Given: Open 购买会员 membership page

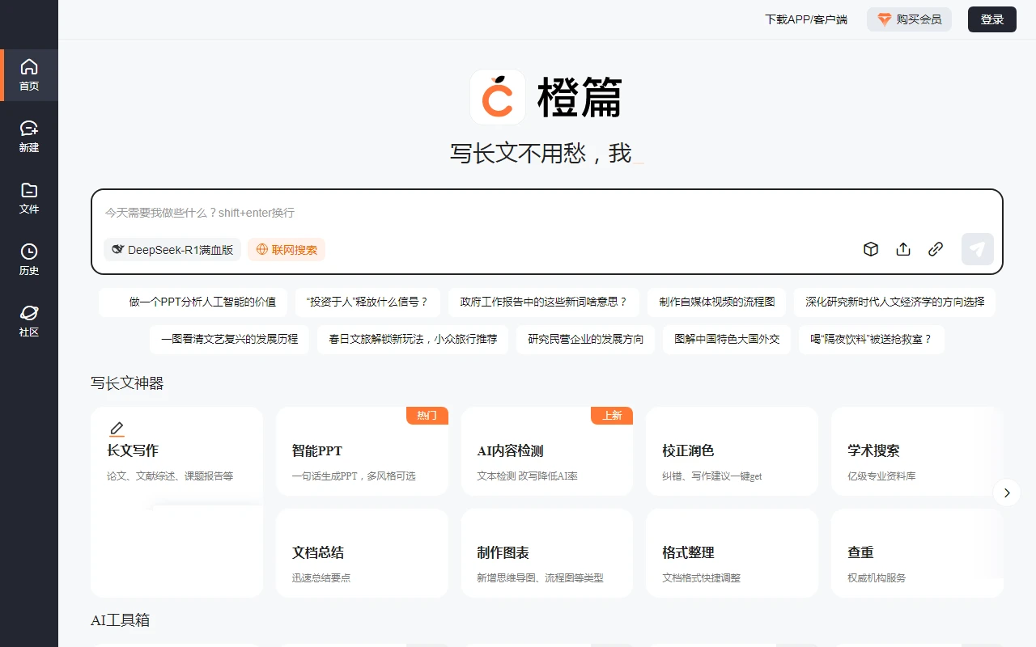Looking at the screenshot, I should click(909, 19).
